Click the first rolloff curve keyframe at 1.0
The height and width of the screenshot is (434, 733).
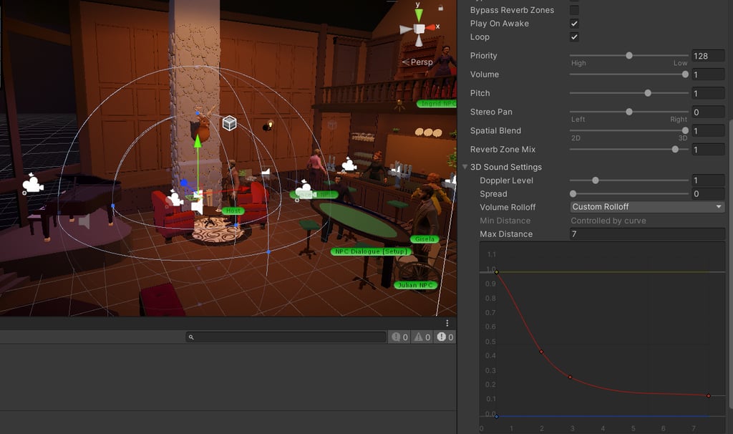497,271
